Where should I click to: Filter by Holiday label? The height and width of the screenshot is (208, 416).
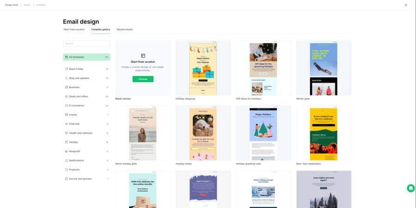pyautogui.click(x=73, y=142)
